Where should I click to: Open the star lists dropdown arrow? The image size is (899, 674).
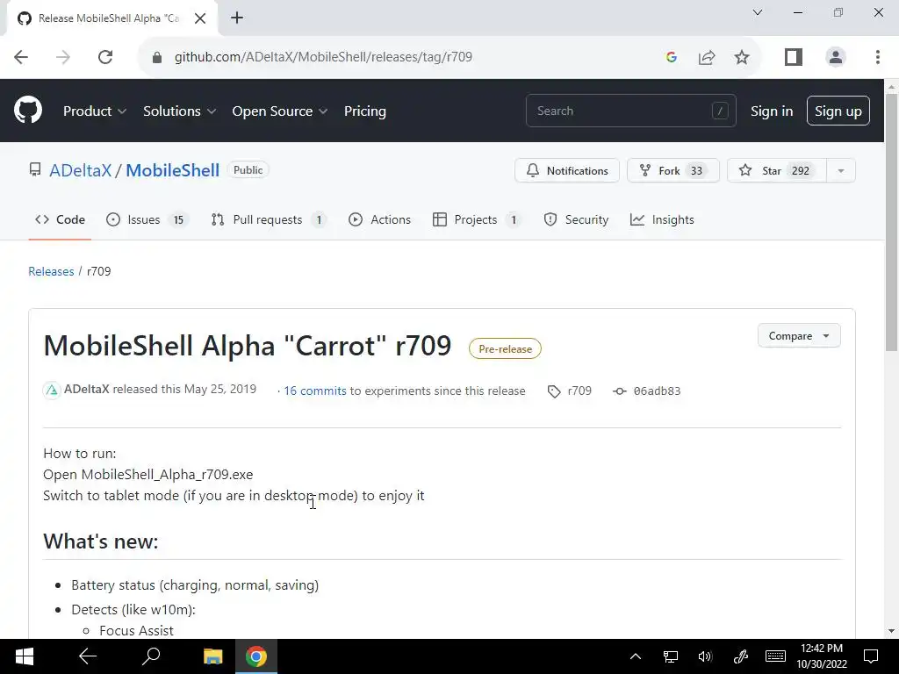tap(840, 170)
